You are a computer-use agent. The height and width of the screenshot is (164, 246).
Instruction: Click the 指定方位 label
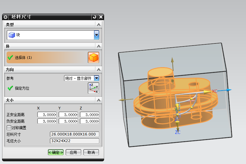22,88
